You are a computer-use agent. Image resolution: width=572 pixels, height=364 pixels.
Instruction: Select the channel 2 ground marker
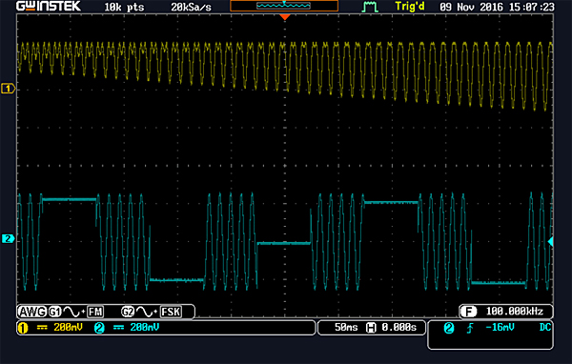[x=8, y=239]
